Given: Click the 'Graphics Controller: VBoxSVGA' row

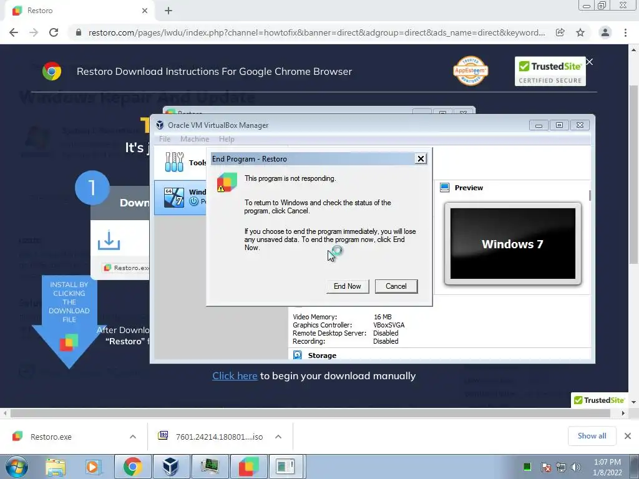Looking at the screenshot, I should click(x=348, y=325).
